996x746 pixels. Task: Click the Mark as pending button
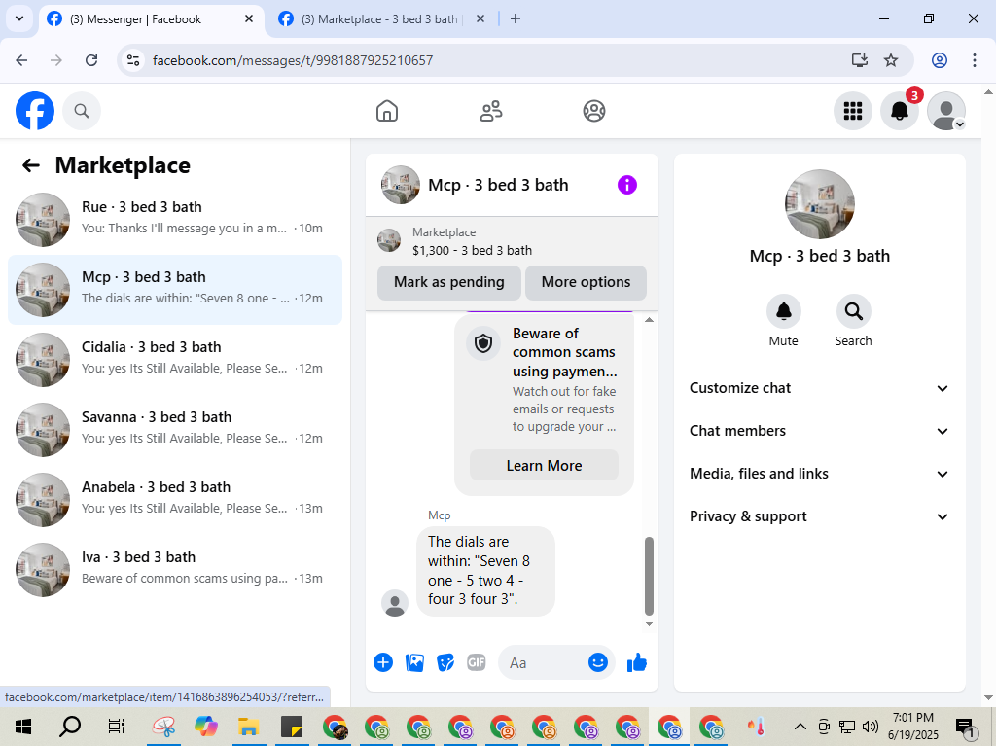coord(449,283)
